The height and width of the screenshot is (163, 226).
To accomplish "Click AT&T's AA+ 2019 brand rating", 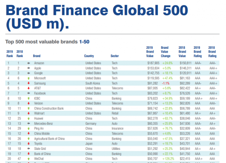I will (198, 88).
